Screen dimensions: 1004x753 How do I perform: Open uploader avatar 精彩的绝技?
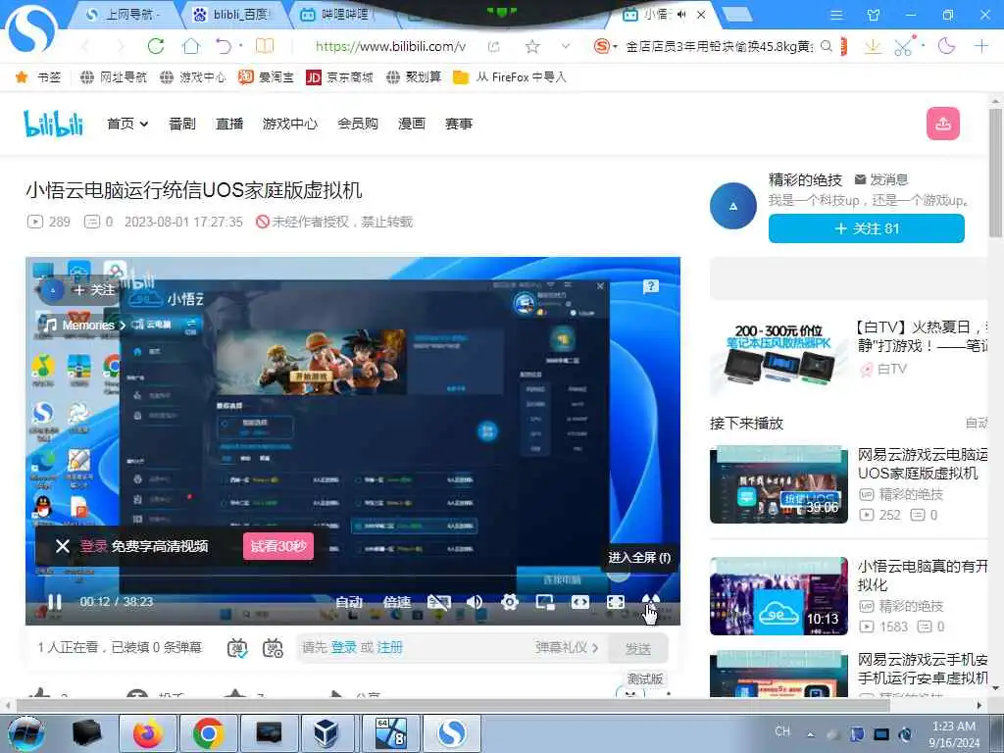click(733, 206)
